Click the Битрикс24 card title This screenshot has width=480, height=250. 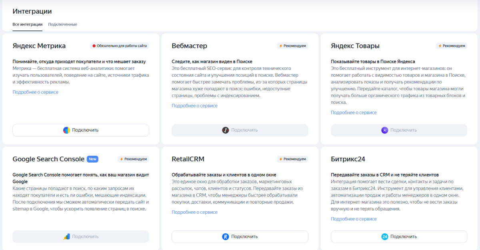click(x=348, y=159)
